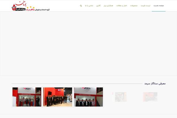Open photo of five men at Accessories booth

[88, 97]
